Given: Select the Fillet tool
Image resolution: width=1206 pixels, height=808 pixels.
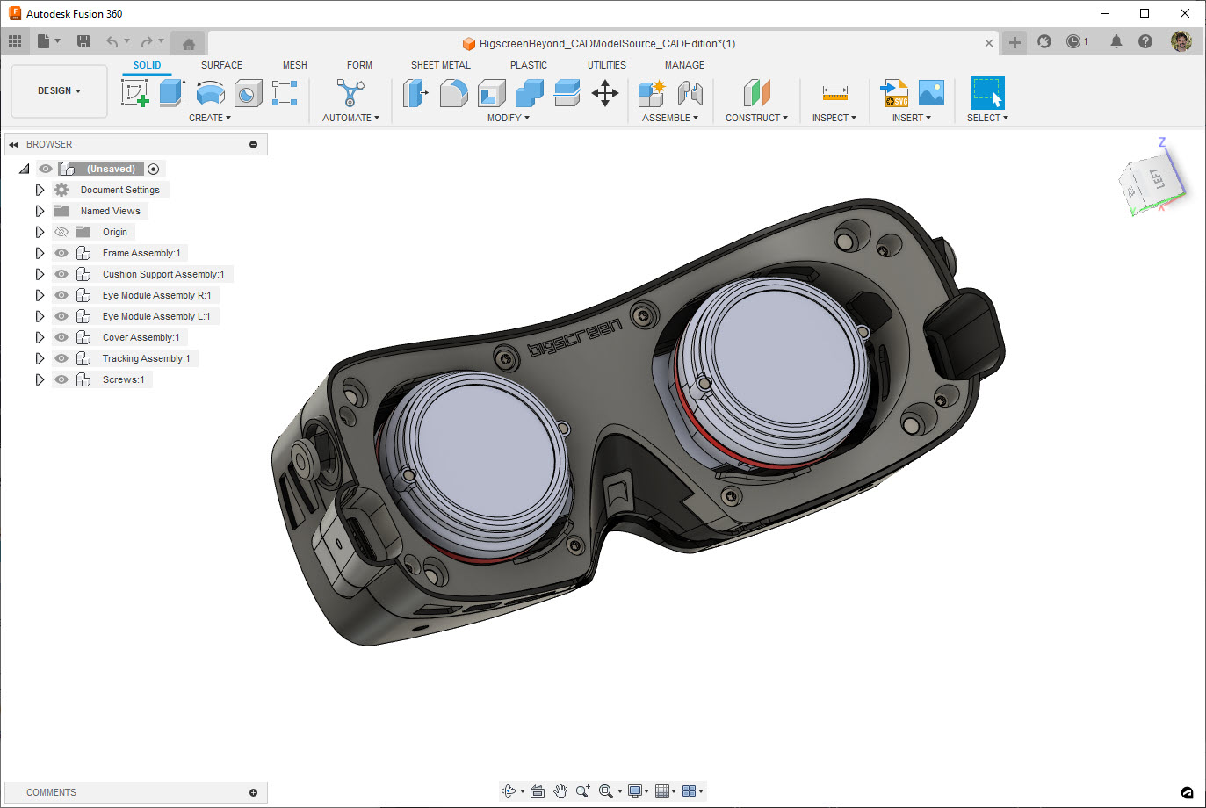Looking at the screenshot, I should (x=453, y=93).
